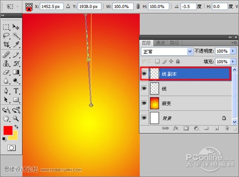Hide the 线 layer
Screen dimensions: 239x177
(x=144, y=88)
